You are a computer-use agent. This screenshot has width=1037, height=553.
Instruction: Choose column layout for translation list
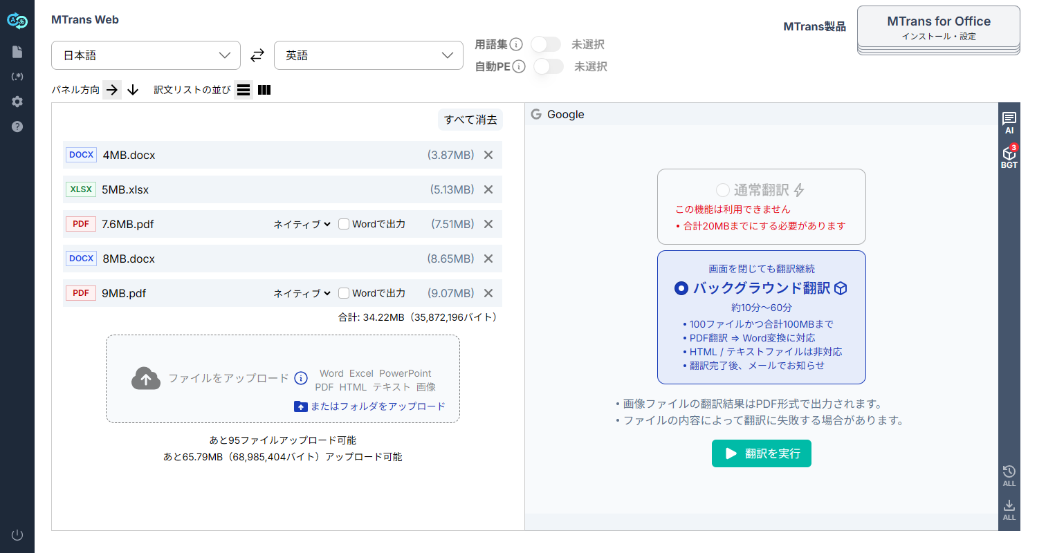(x=264, y=90)
